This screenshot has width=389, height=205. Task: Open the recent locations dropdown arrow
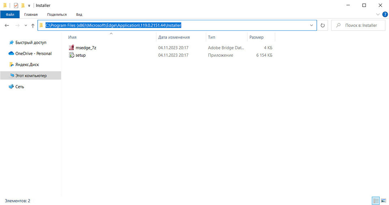coord(26,25)
